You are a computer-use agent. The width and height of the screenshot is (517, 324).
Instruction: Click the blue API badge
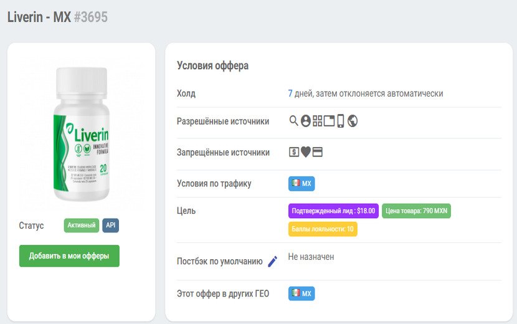click(110, 225)
